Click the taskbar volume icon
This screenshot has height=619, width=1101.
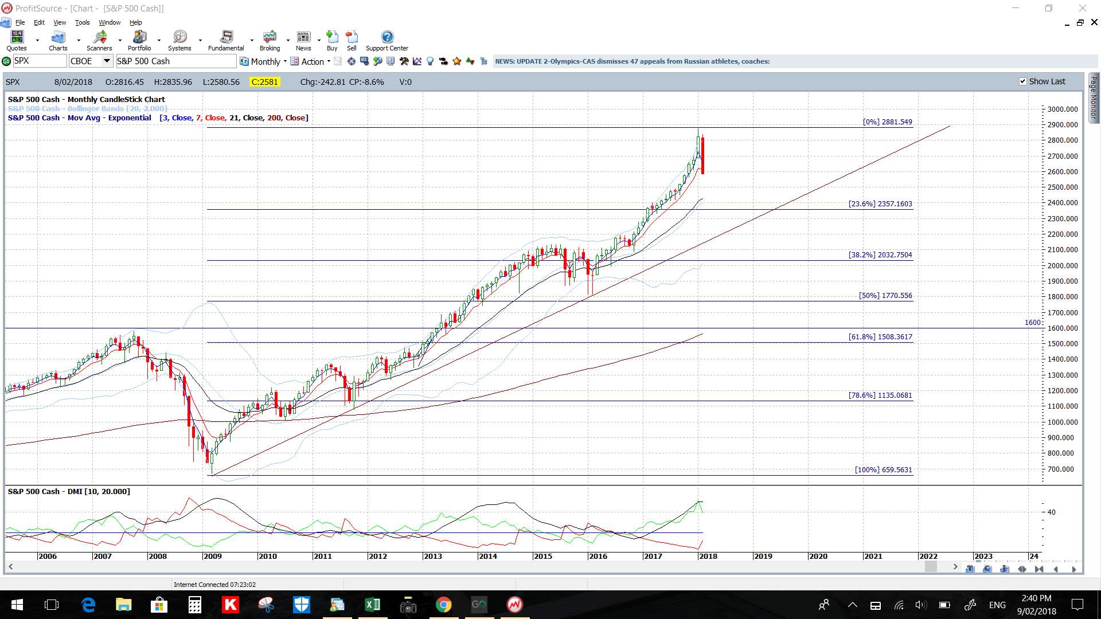point(921,605)
